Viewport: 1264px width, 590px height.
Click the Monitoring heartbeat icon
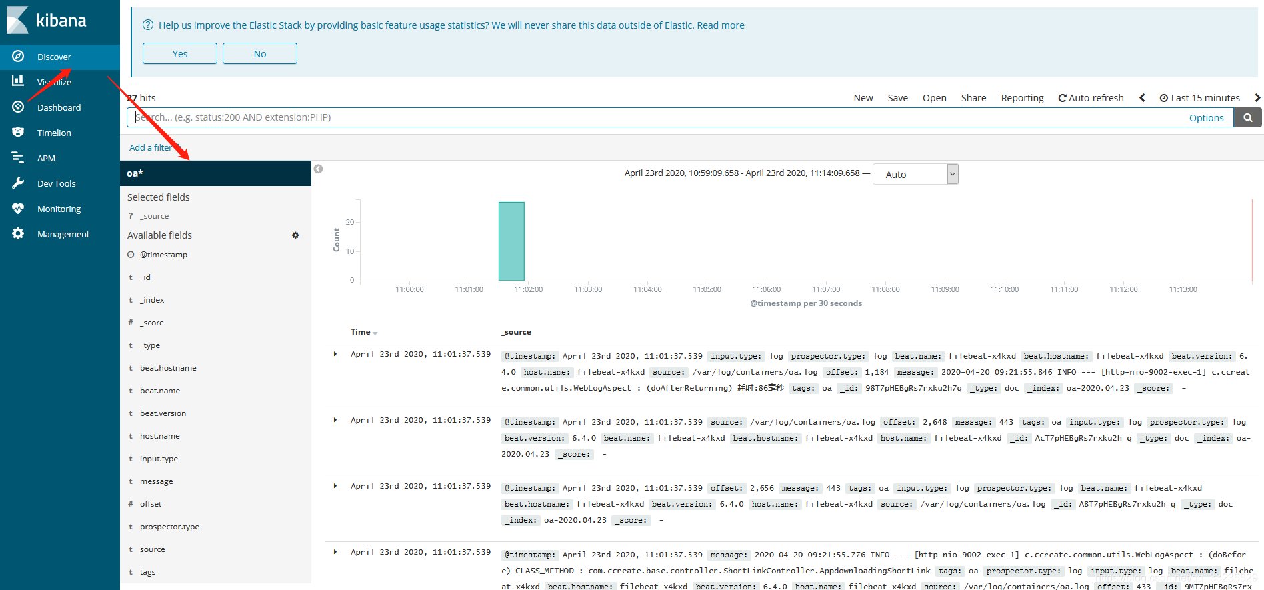(18, 208)
